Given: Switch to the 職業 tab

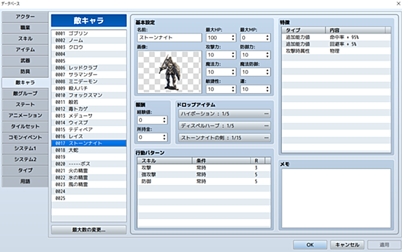Looking at the screenshot, I should click(25, 27).
